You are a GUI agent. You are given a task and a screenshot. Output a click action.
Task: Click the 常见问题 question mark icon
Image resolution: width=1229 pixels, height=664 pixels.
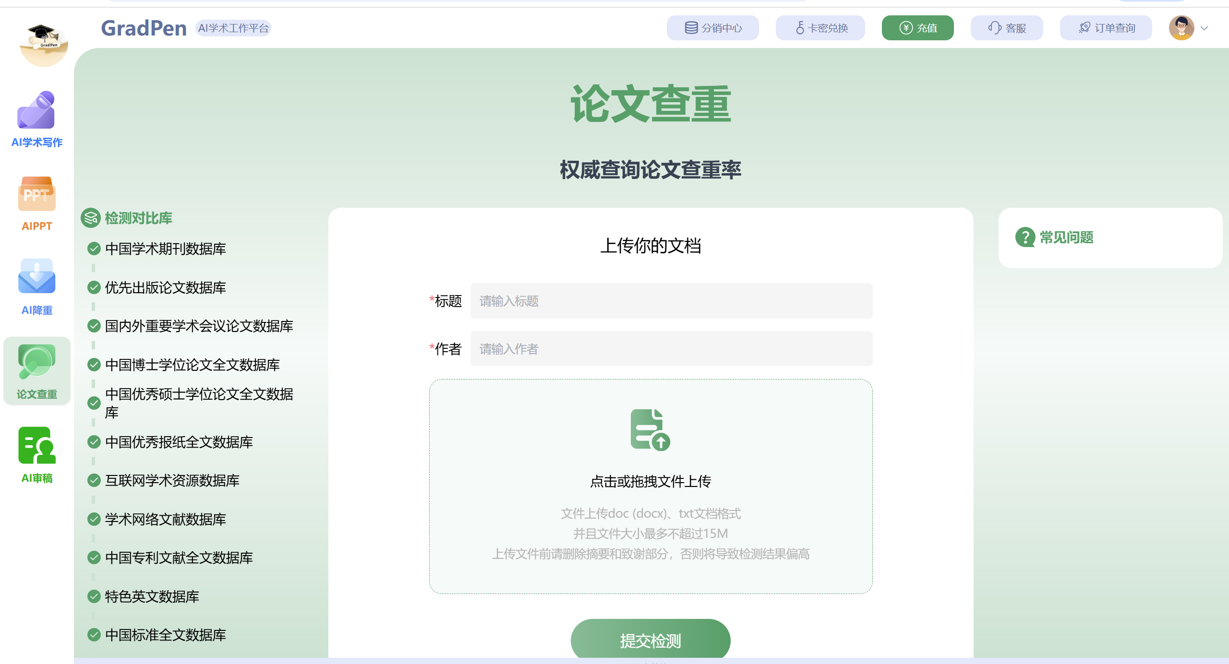click(1024, 237)
